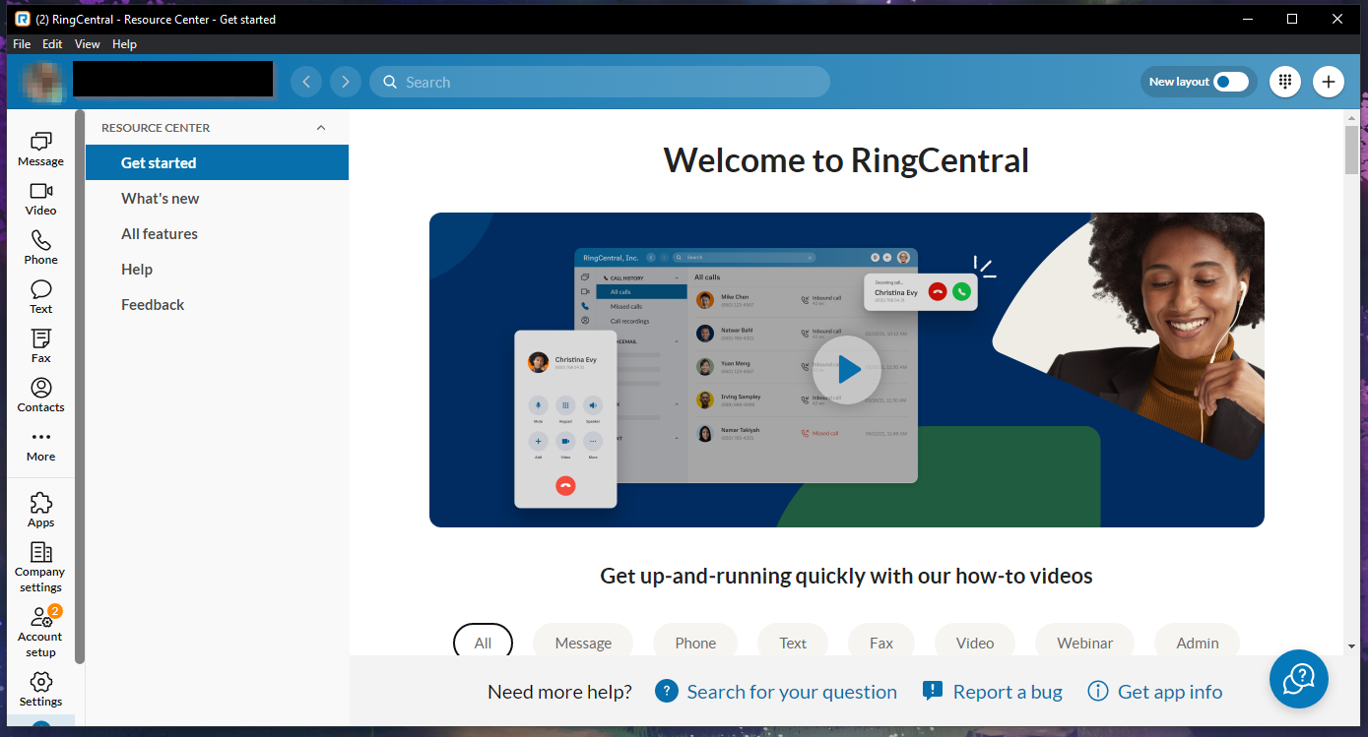
Task: Open Apps in the sidebar
Action: click(40, 511)
